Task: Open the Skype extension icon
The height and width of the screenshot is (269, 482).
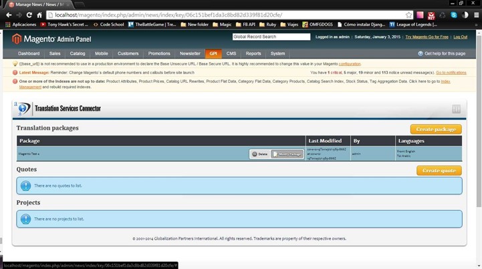Action: (454, 15)
